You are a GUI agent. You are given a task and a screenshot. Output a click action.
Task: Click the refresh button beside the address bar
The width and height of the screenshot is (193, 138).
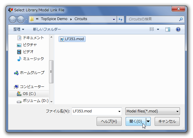click(x=120, y=19)
